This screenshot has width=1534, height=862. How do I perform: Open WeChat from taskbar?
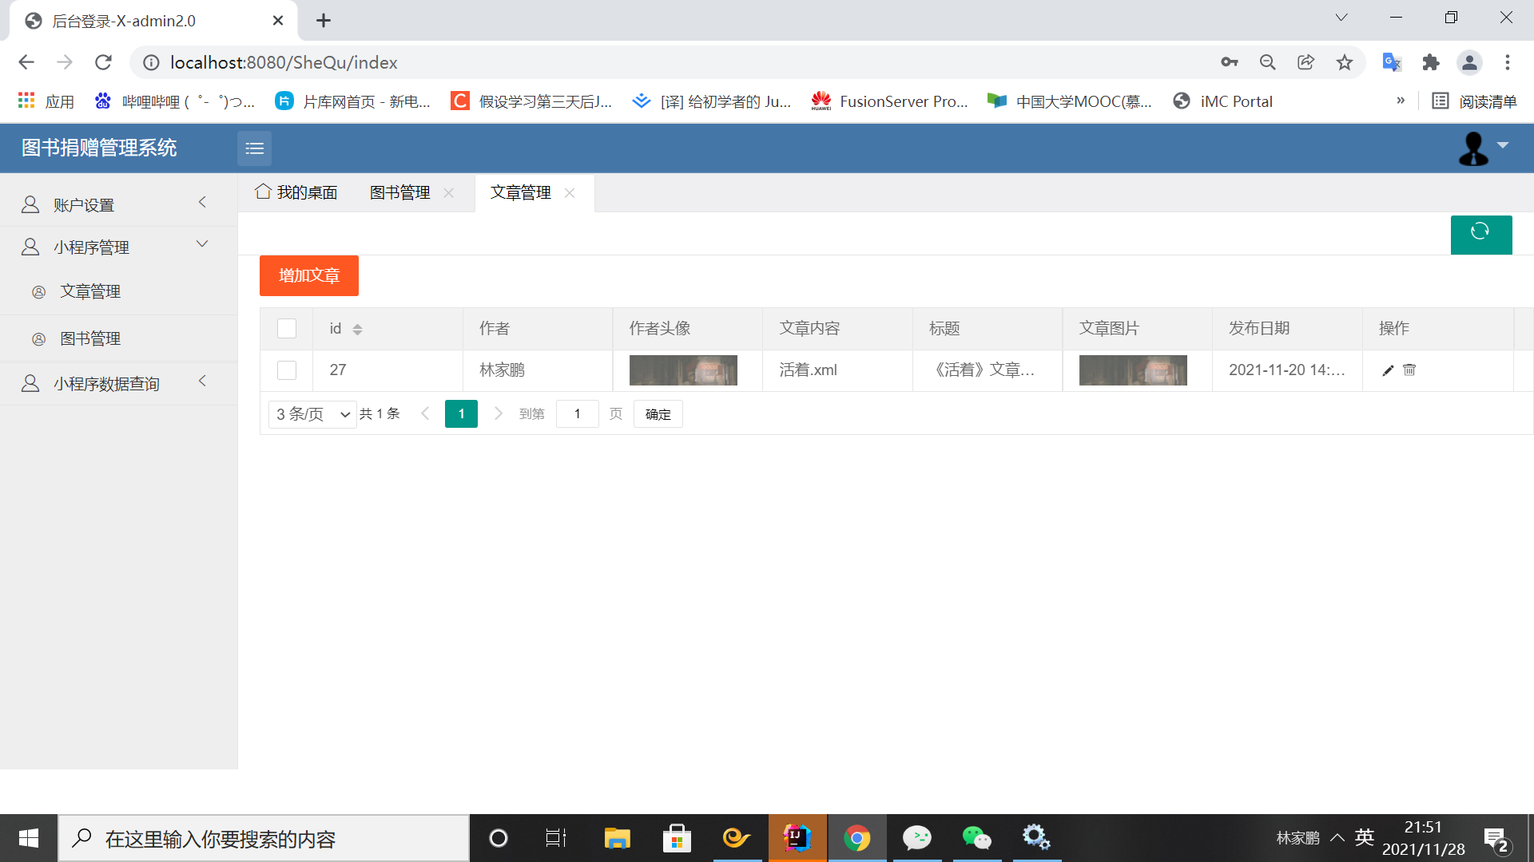(976, 838)
